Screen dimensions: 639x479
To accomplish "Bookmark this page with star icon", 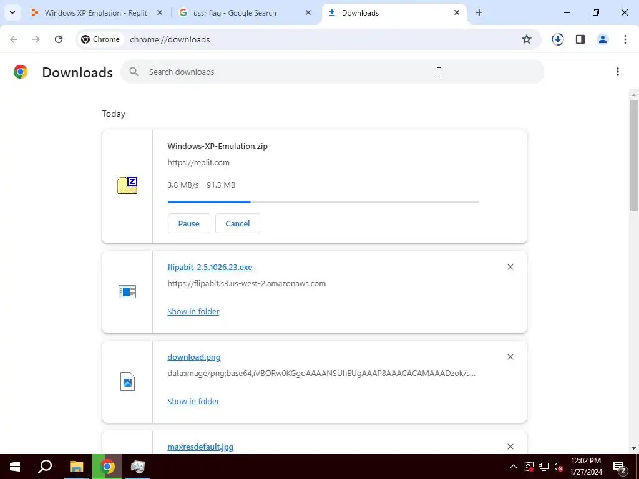I will tap(527, 39).
